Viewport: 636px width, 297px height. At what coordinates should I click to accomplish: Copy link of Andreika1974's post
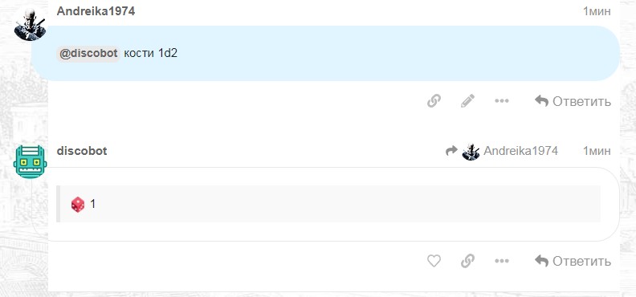click(434, 100)
